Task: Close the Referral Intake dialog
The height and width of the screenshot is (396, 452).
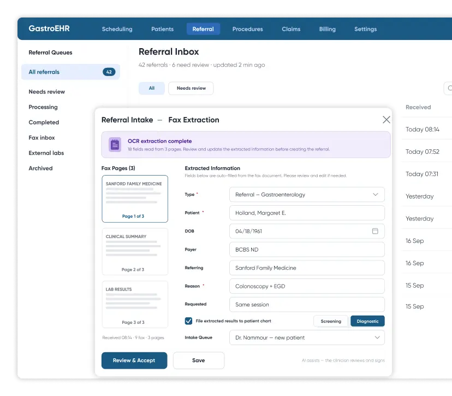Action: pyautogui.click(x=386, y=120)
